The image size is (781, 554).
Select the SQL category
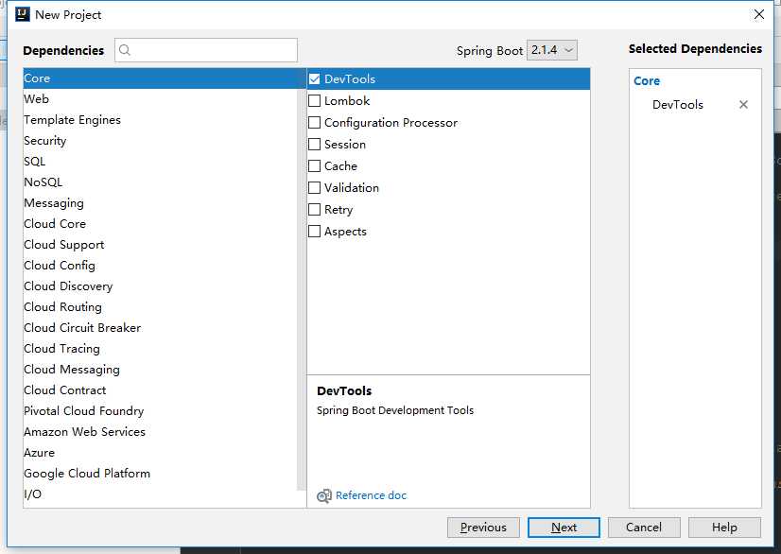coord(160,162)
